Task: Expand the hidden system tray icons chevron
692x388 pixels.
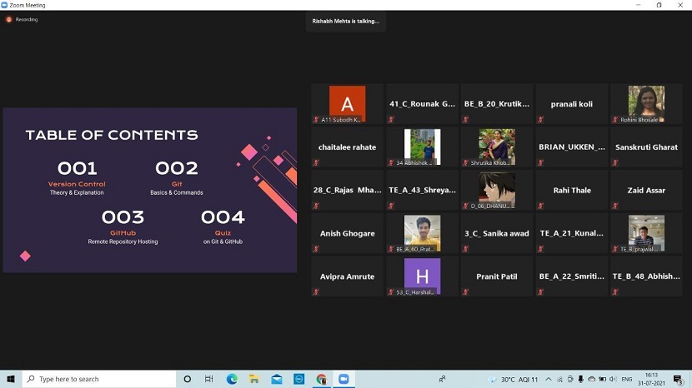Action: (x=548, y=379)
